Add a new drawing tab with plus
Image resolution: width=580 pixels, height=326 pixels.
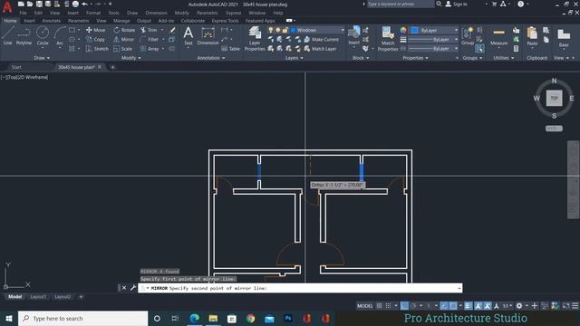tap(112, 67)
